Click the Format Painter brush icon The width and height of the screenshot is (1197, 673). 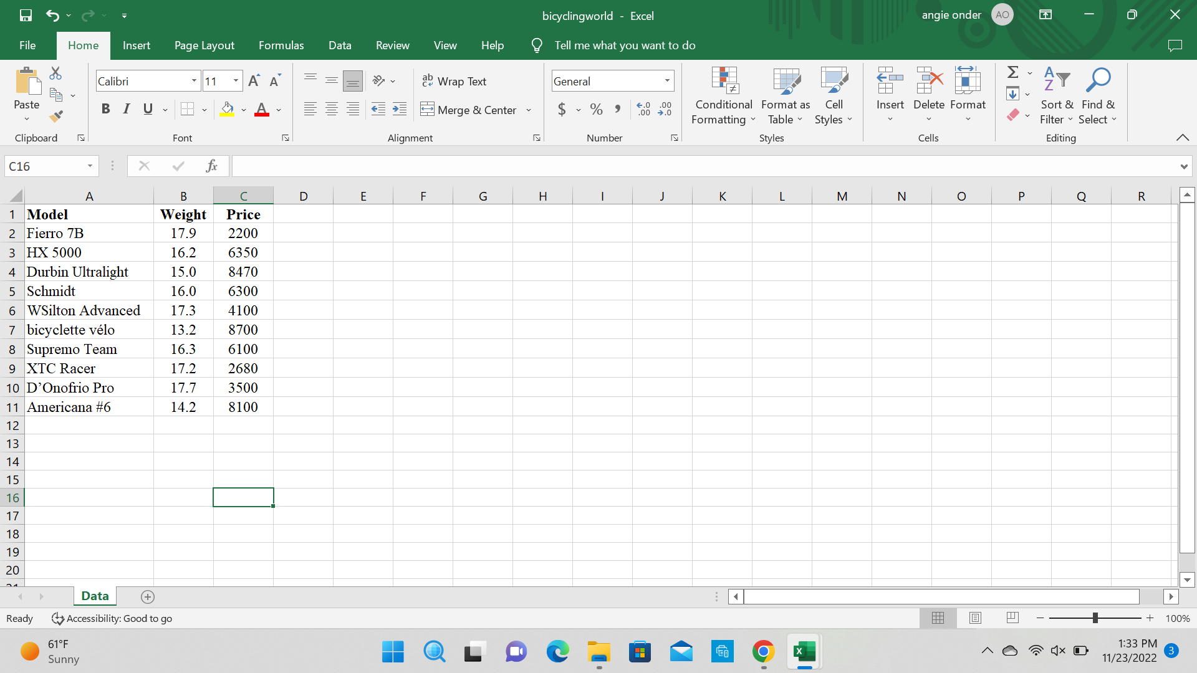click(56, 116)
